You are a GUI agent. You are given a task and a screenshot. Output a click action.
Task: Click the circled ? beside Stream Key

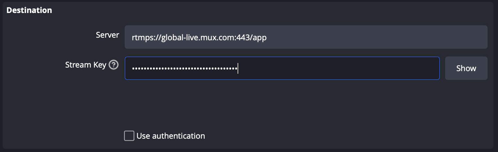point(113,65)
